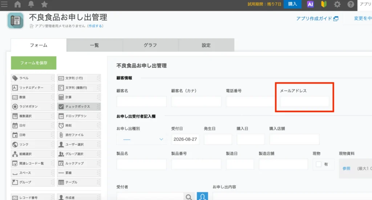Click the 製品番号 input field

pos(196,164)
